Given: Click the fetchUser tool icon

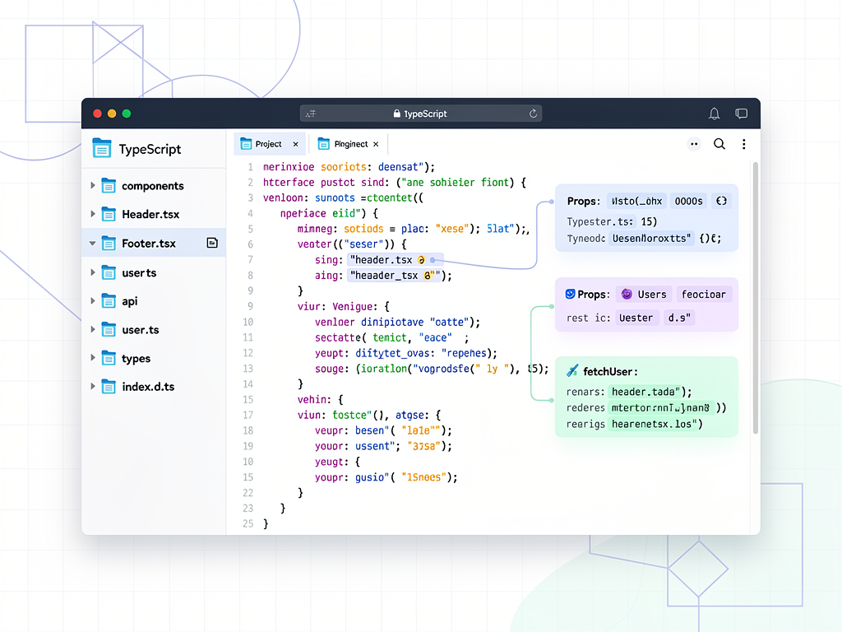Looking at the screenshot, I should (x=572, y=371).
